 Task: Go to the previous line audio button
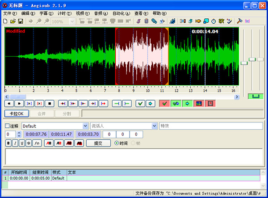coord(9,104)
